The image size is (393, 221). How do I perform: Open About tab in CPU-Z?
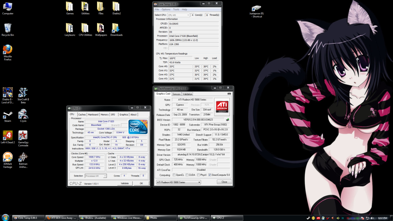point(133,114)
